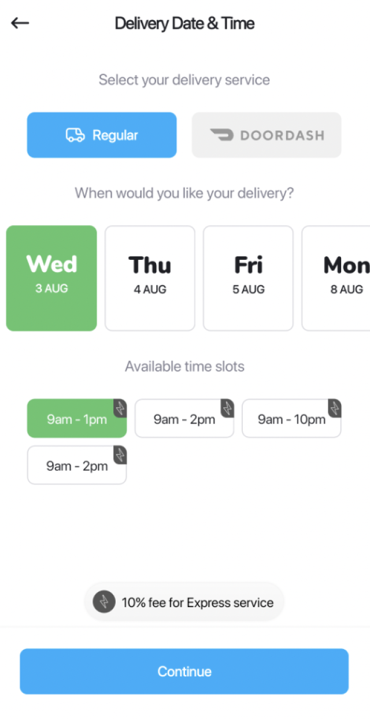Pick Fri 5 AUG delivery date
The width and height of the screenshot is (370, 719).
coord(248,278)
